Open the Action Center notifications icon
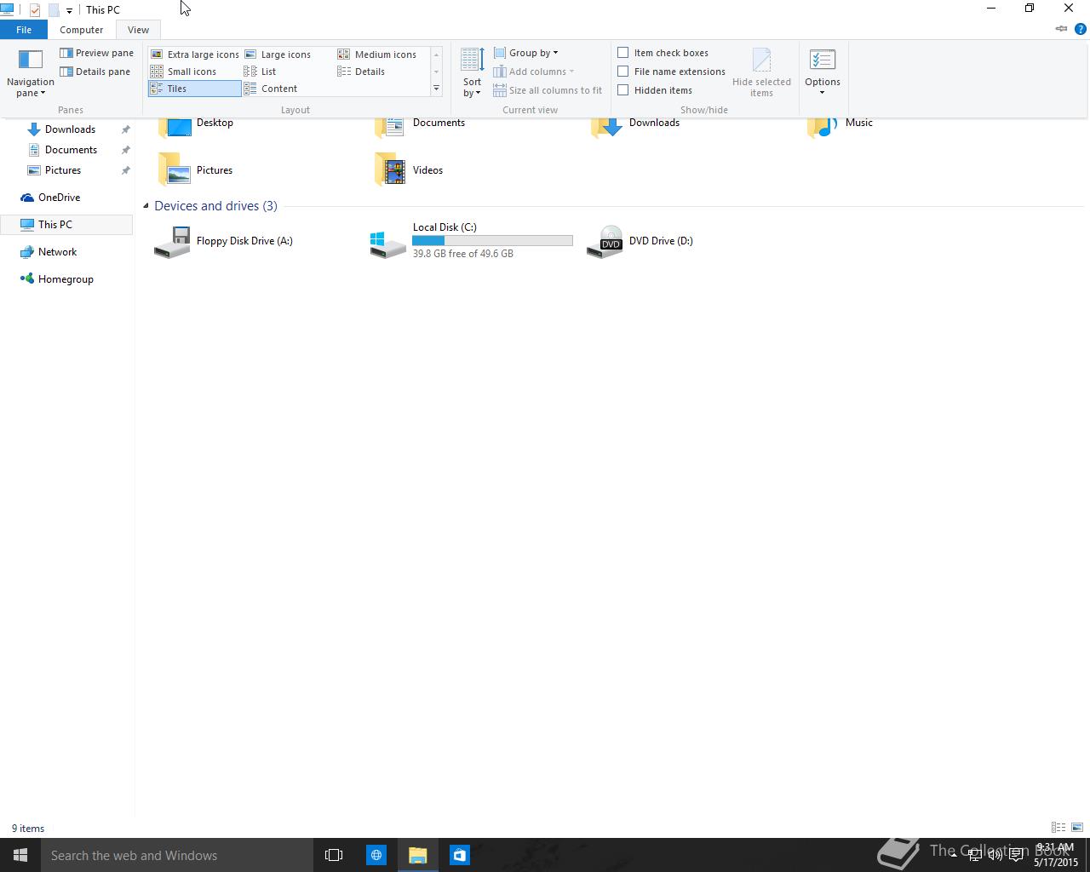Image resolution: width=1090 pixels, height=872 pixels. pyautogui.click(x=1016, y=856)
